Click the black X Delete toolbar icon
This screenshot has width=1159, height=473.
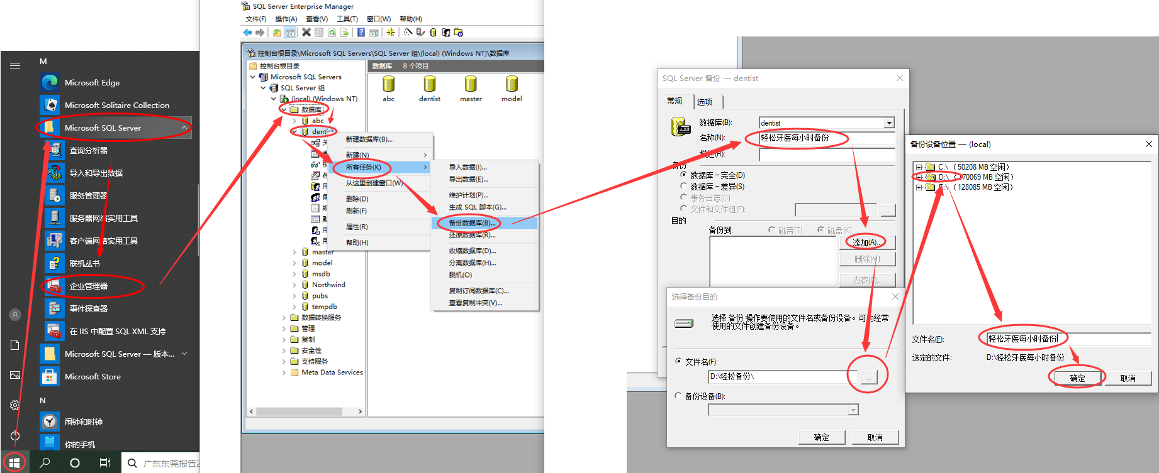coord(306,33)
